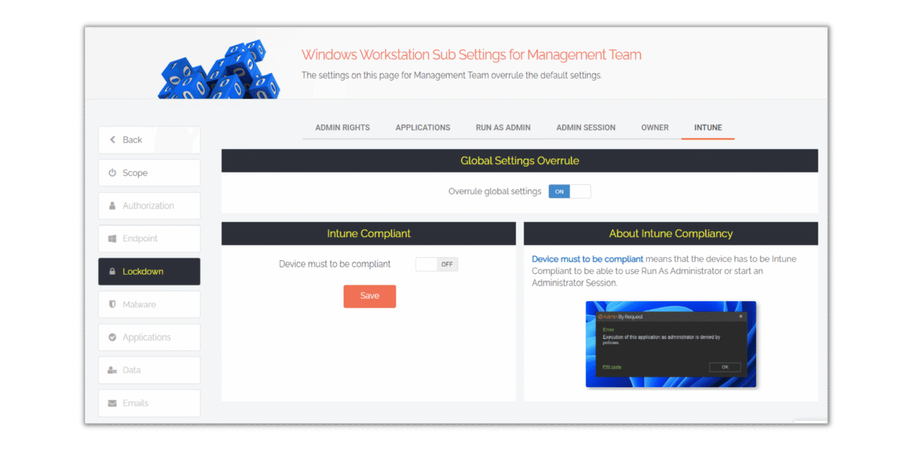Click the PIN code link
Image resolution: width=913 pixels, height=451 pixels.
pyautogui.click(x=612, y=367)
